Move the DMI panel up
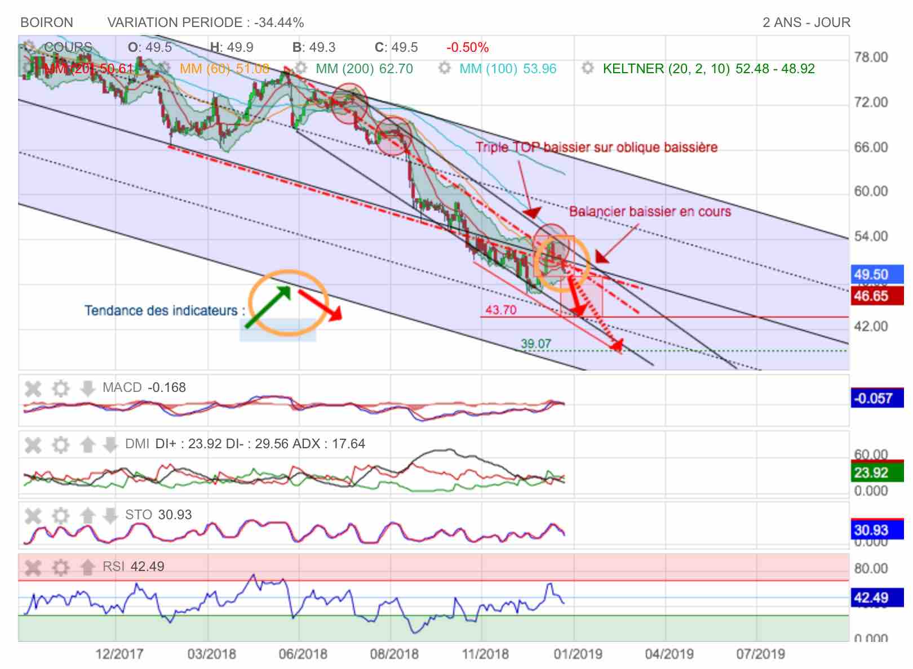 click(87, 444)
